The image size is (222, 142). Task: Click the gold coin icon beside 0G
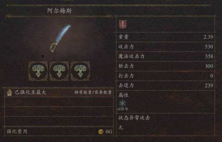(x=101, y=132)
